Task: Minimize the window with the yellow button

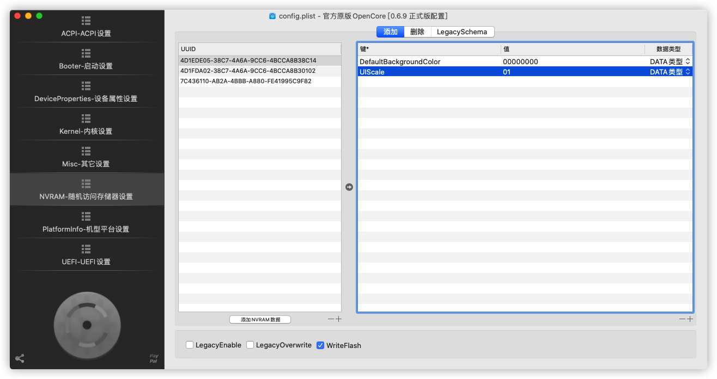Action: 28,16
